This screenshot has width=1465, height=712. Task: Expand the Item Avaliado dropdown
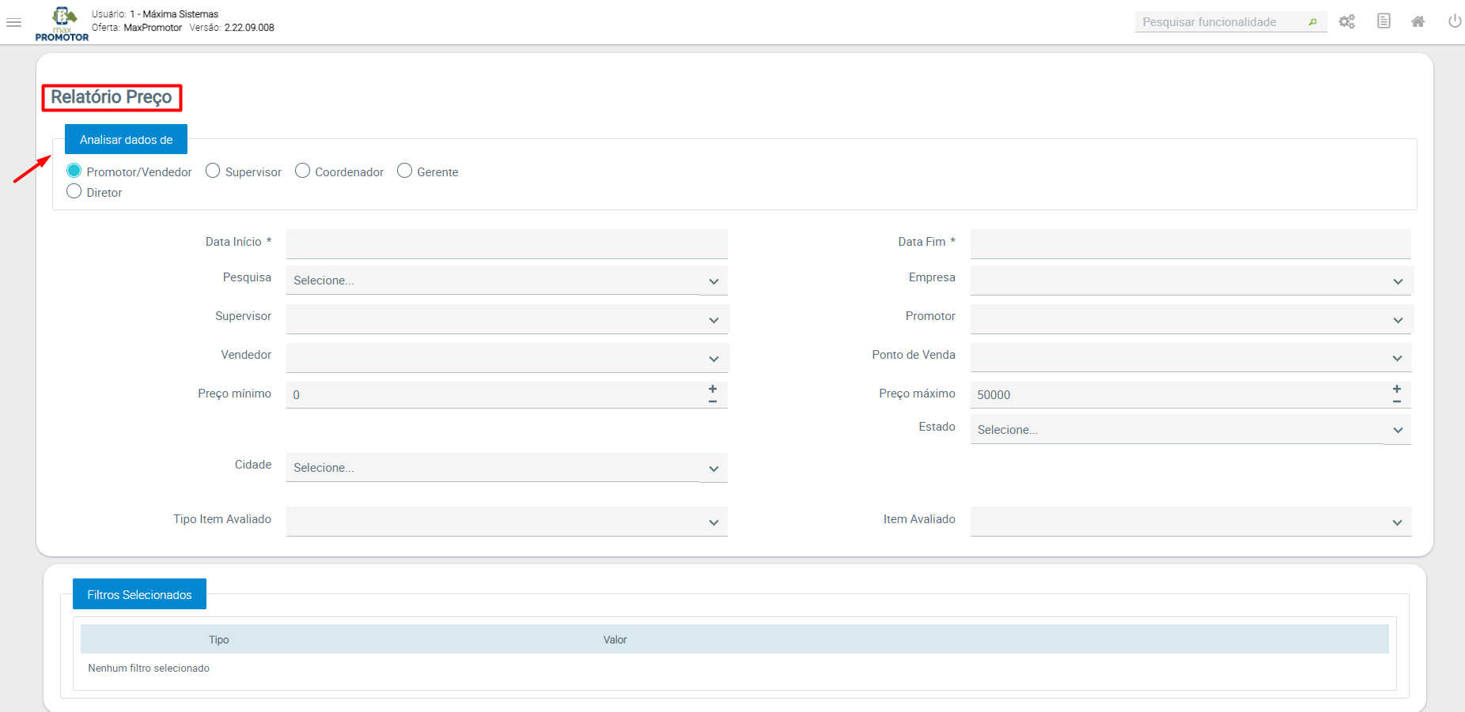tap(1191, 522)
